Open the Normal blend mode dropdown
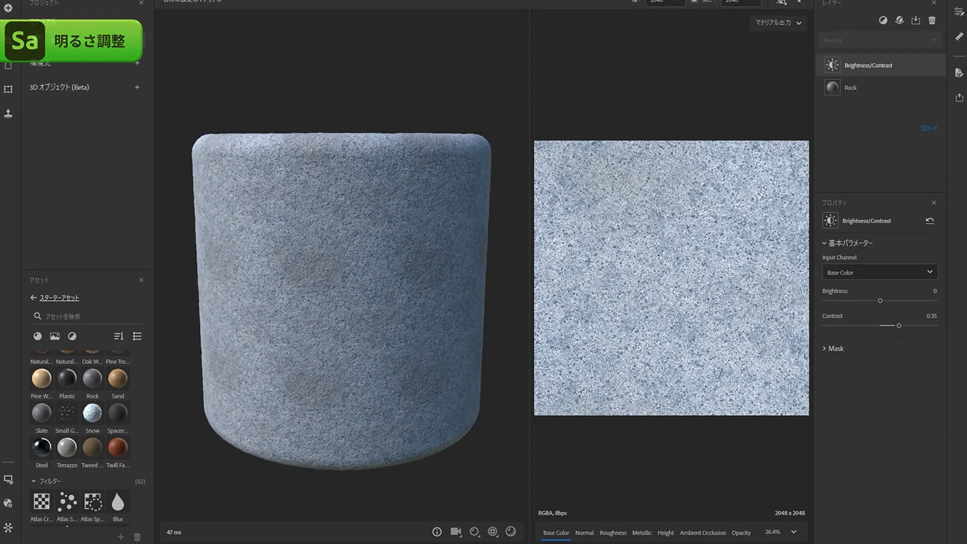 [x=880, y=40]
